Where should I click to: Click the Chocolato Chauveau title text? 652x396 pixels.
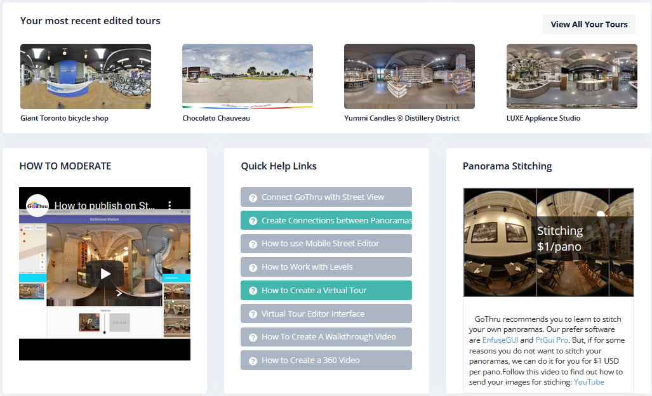click(216, 118)
